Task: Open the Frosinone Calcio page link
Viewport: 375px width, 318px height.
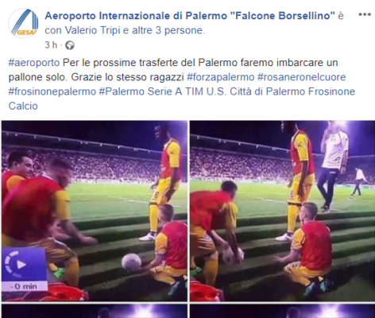Action: [182, 99]
